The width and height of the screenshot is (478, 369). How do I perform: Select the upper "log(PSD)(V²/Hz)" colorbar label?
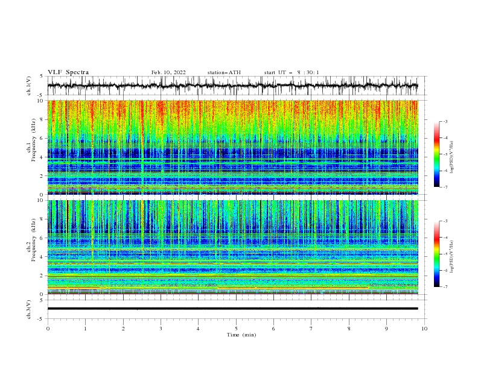[x=451, y=157]
